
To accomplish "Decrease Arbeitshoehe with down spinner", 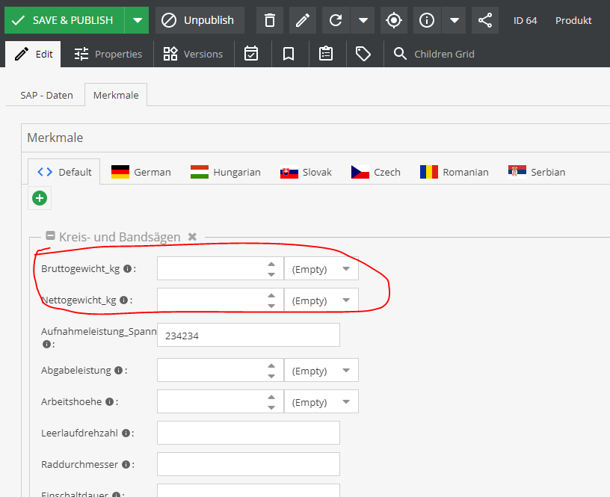I will [271, 407].
